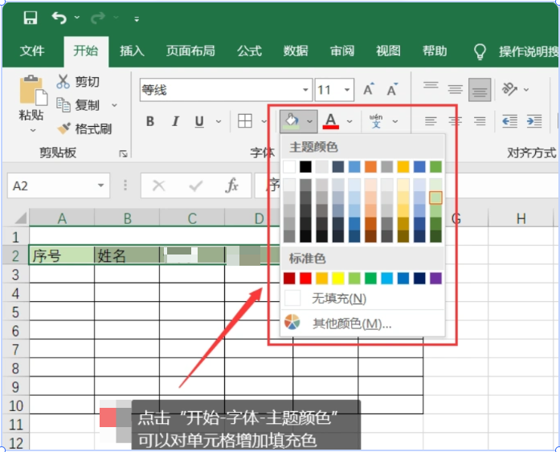
Task: Toggle Underline formatting
Action: pos(199,122)
